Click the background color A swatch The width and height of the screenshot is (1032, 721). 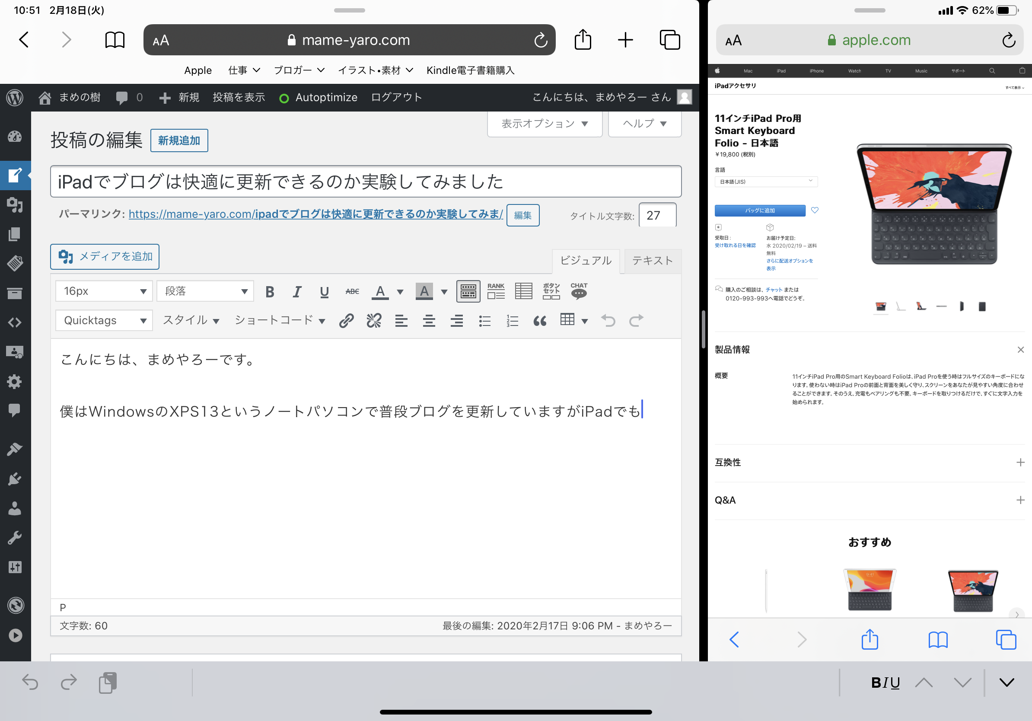pyautogui.click(x=424, y=292)
